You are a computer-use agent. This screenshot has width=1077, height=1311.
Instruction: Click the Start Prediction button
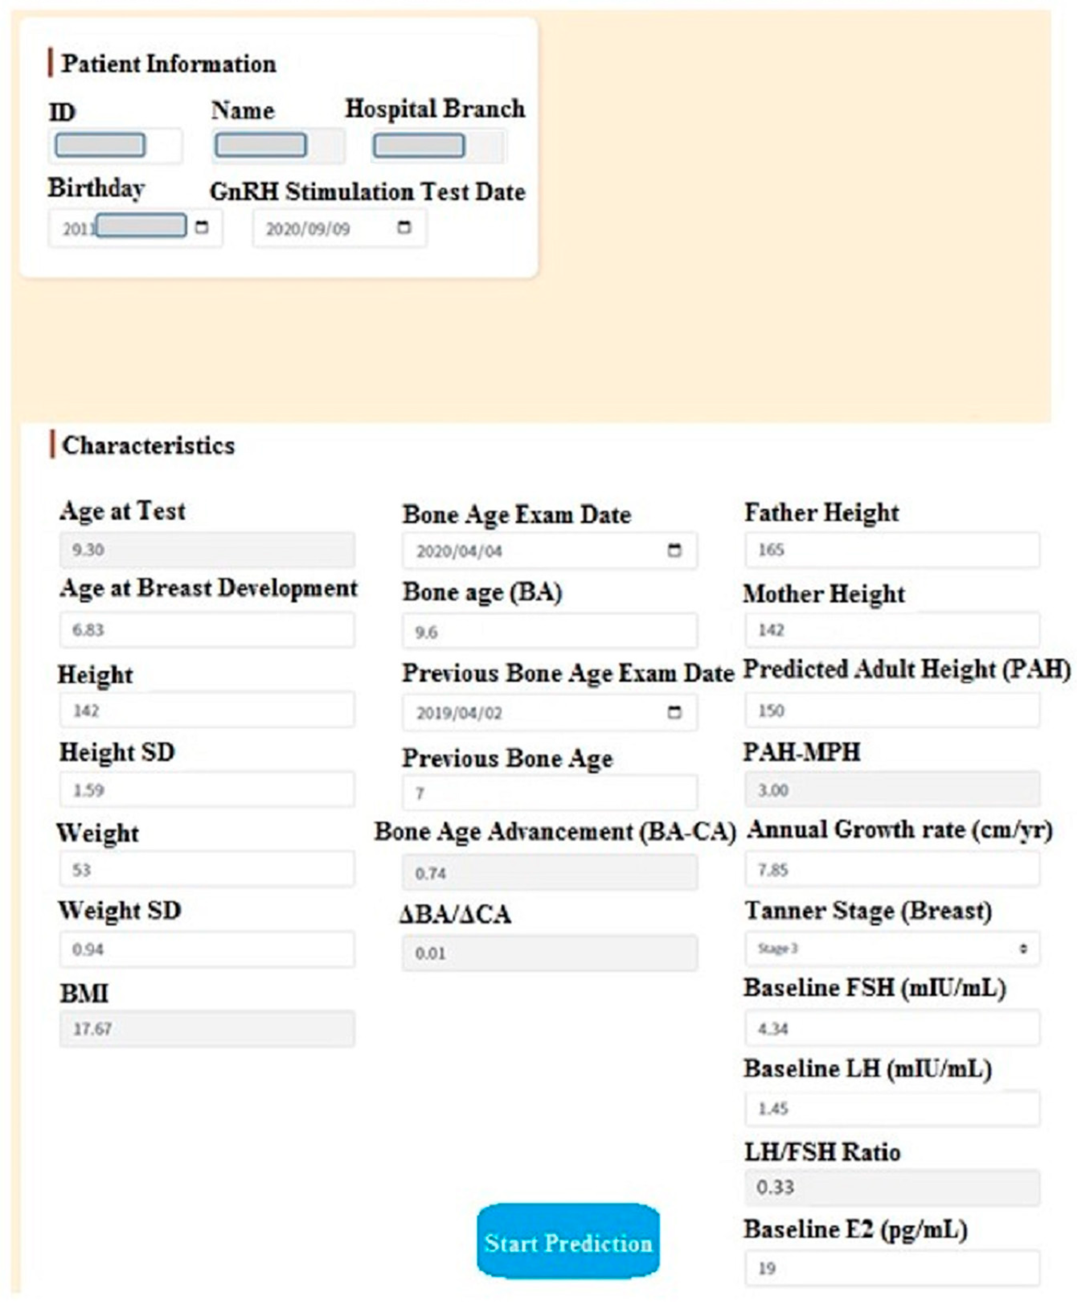[x=568, y=1243]
